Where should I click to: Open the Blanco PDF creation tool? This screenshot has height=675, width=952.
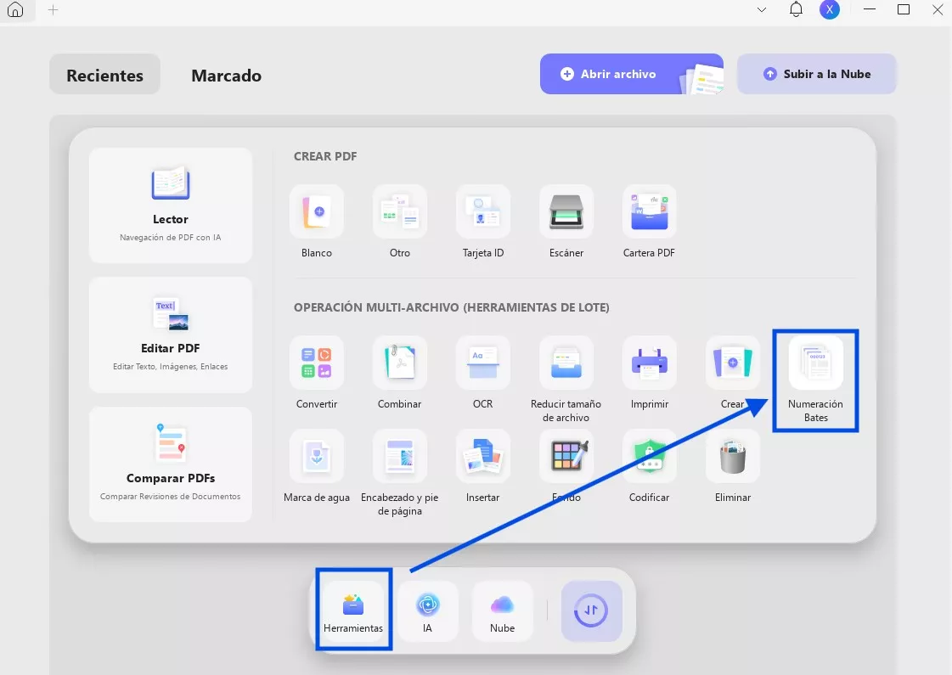coord(316,212)
